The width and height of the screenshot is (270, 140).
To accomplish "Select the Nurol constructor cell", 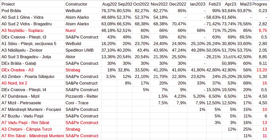I will click(70, 30).
